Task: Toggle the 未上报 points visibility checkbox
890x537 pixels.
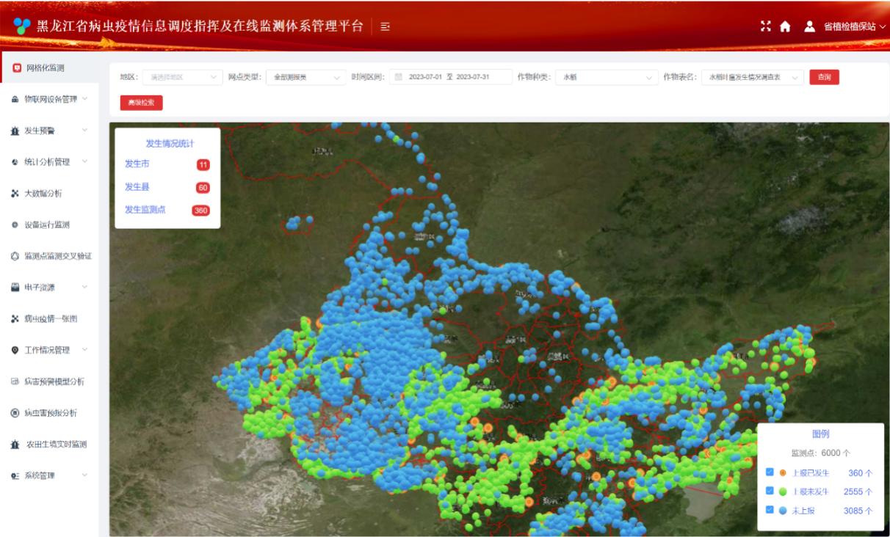Action: [770, 509]
